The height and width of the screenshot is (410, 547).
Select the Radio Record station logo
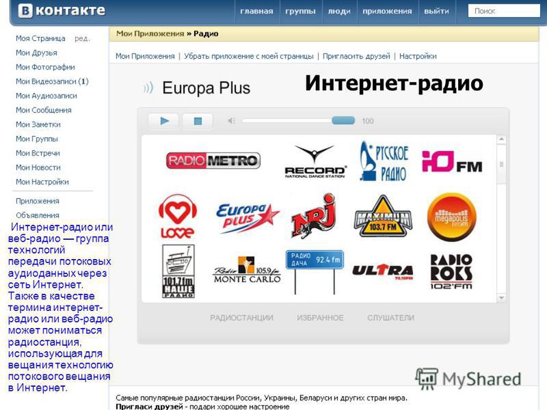315,162
